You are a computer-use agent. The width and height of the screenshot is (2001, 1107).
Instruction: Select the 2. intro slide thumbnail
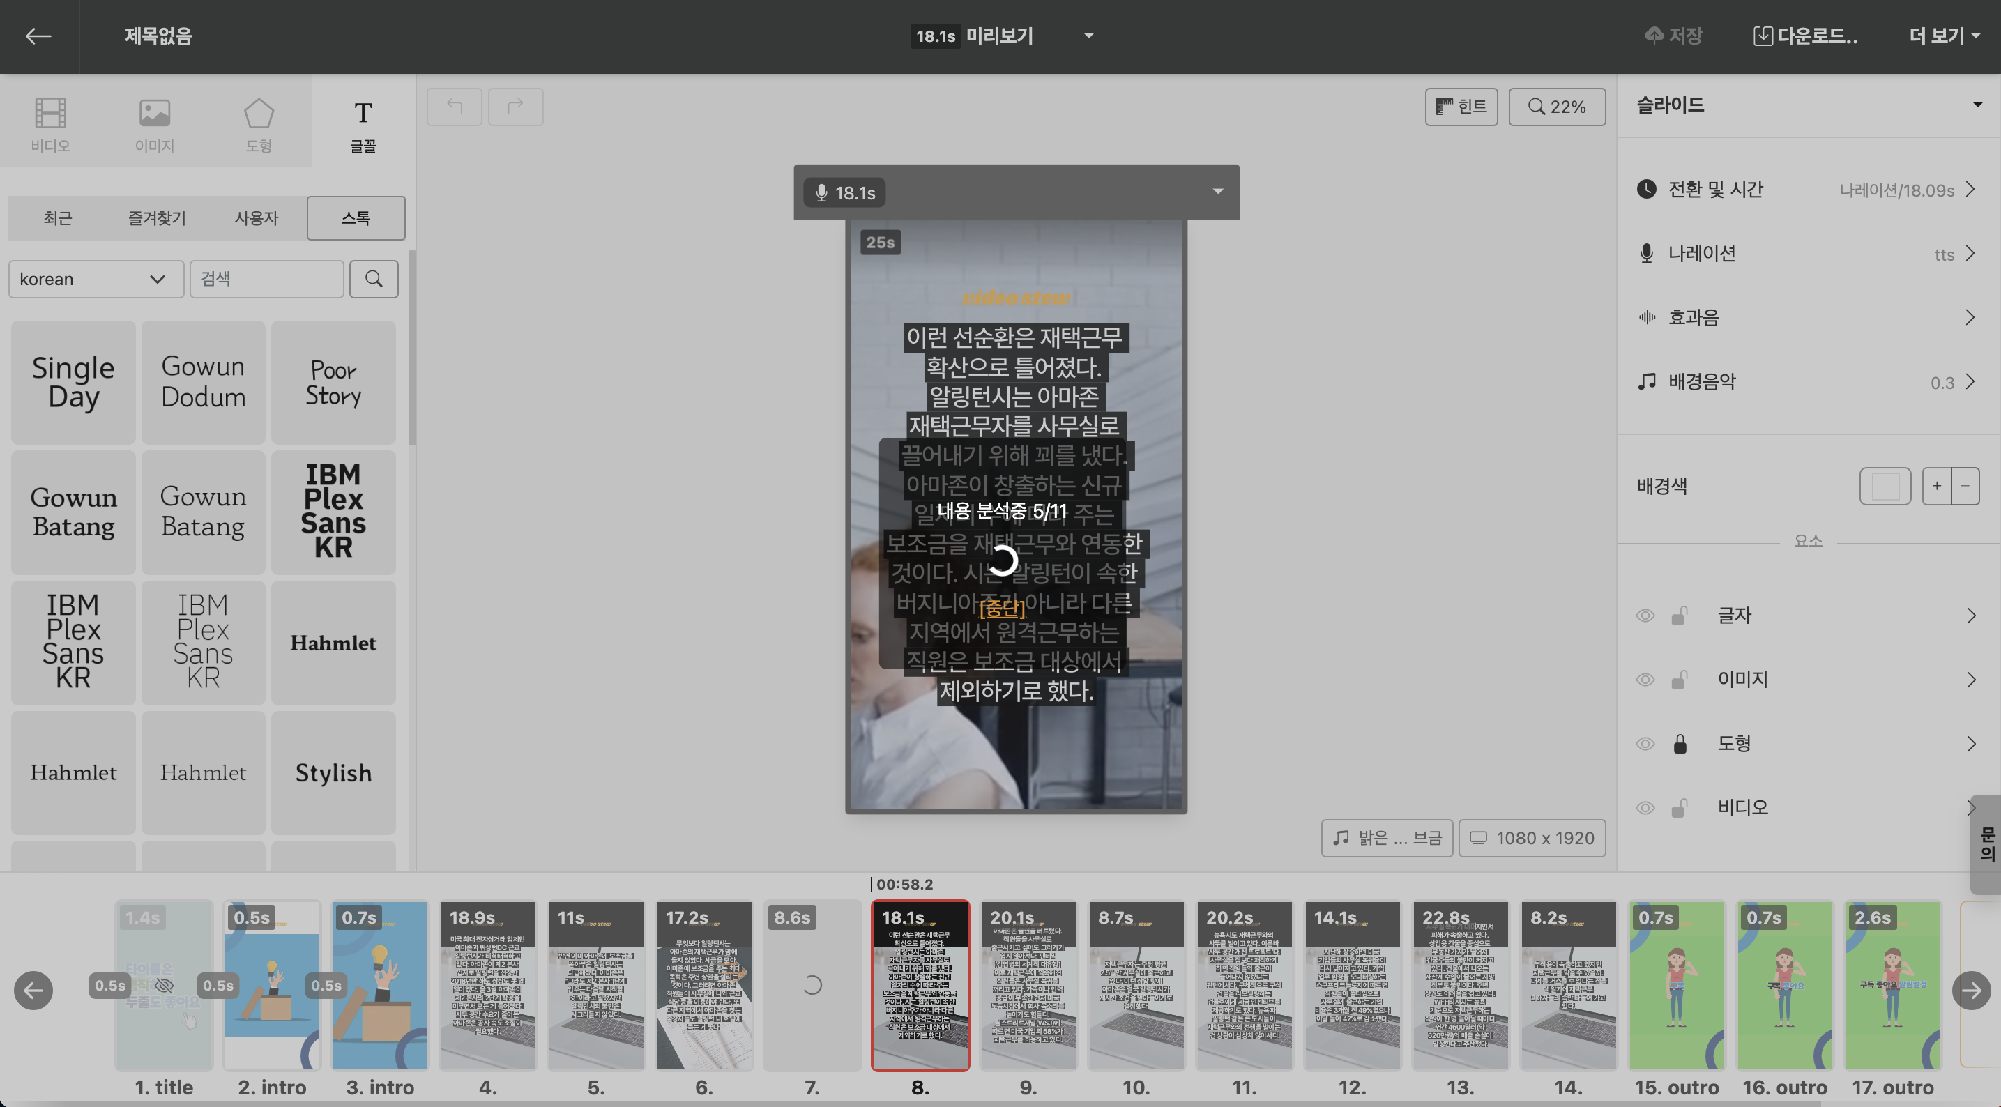[272, 985]
